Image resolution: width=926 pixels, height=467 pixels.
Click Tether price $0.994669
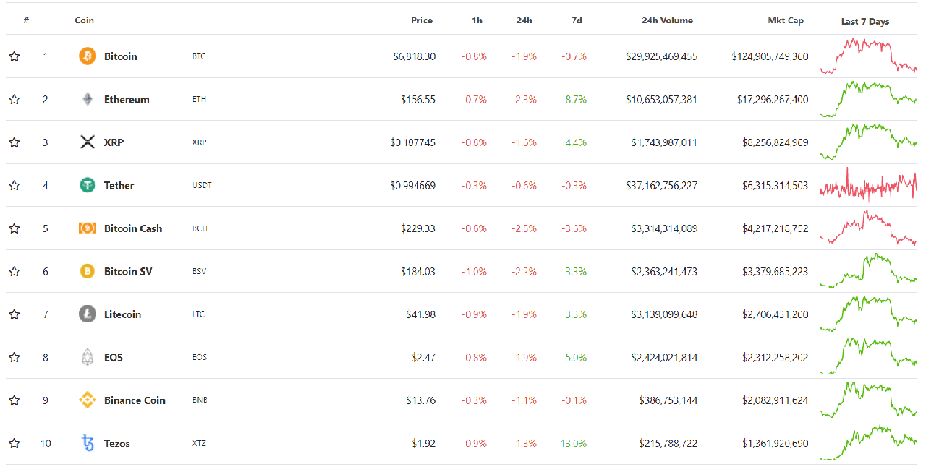(x=413, y=185)
